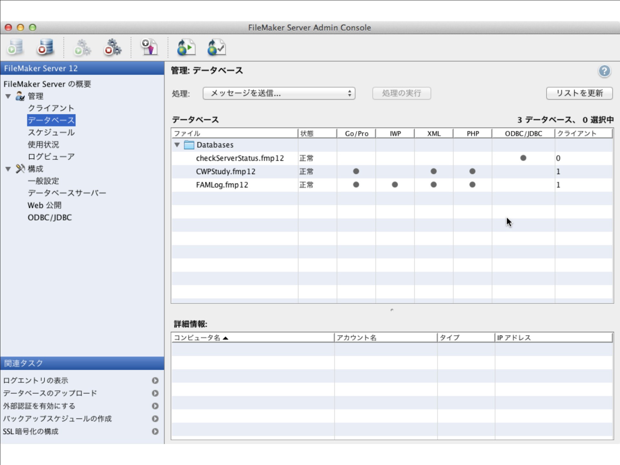The height and width of the screenshot is (465, 620).
Task: Click the Stop Database Server toolbar icon
Action: pyautogui.click(x=46, y=47)
